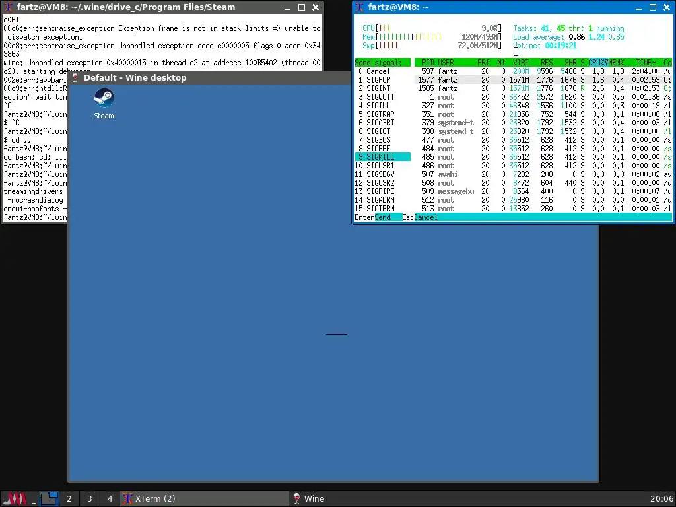Click the JWM start menu icon in taskbar

click(15, 499)
